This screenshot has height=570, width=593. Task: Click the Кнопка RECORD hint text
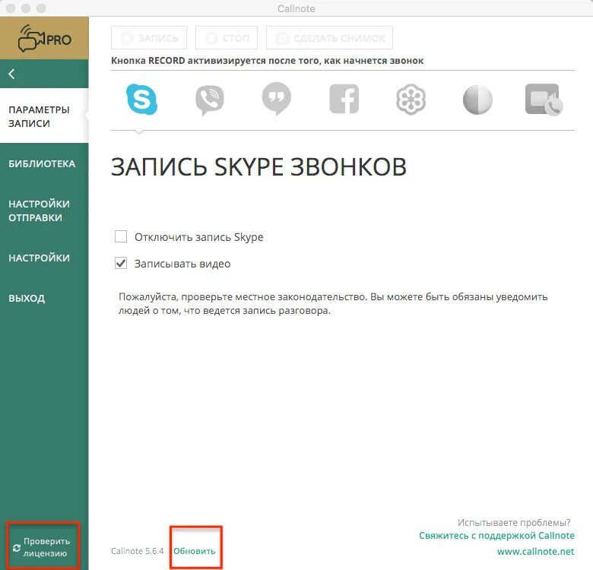(268, 61)
